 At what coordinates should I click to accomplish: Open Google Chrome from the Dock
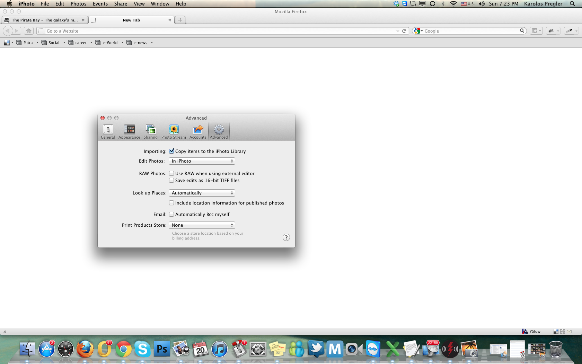(123, 349)
